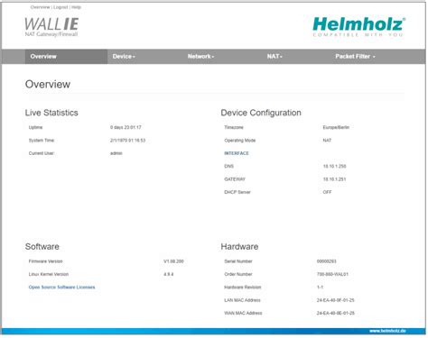Click the Firmware Version label
428x338 pixels.
[45, 261]
